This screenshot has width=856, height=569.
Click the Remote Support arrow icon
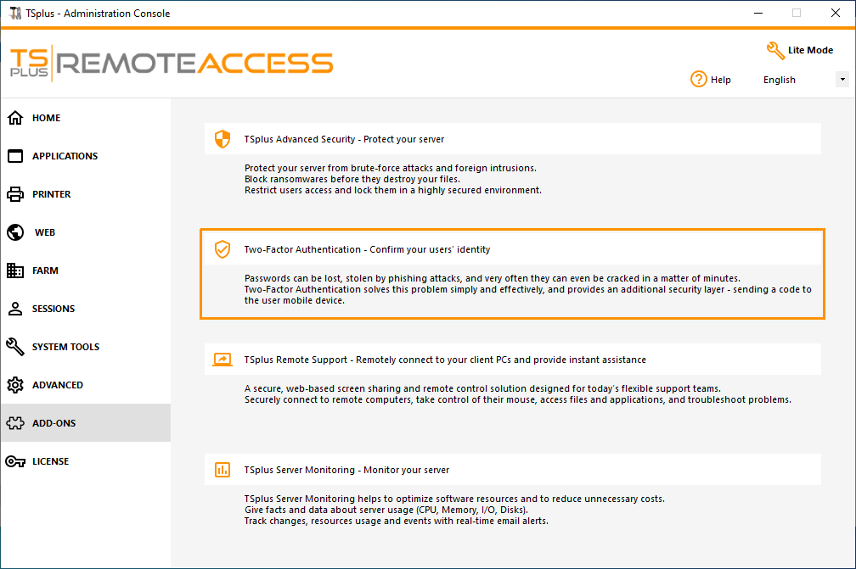click(222, 359)
